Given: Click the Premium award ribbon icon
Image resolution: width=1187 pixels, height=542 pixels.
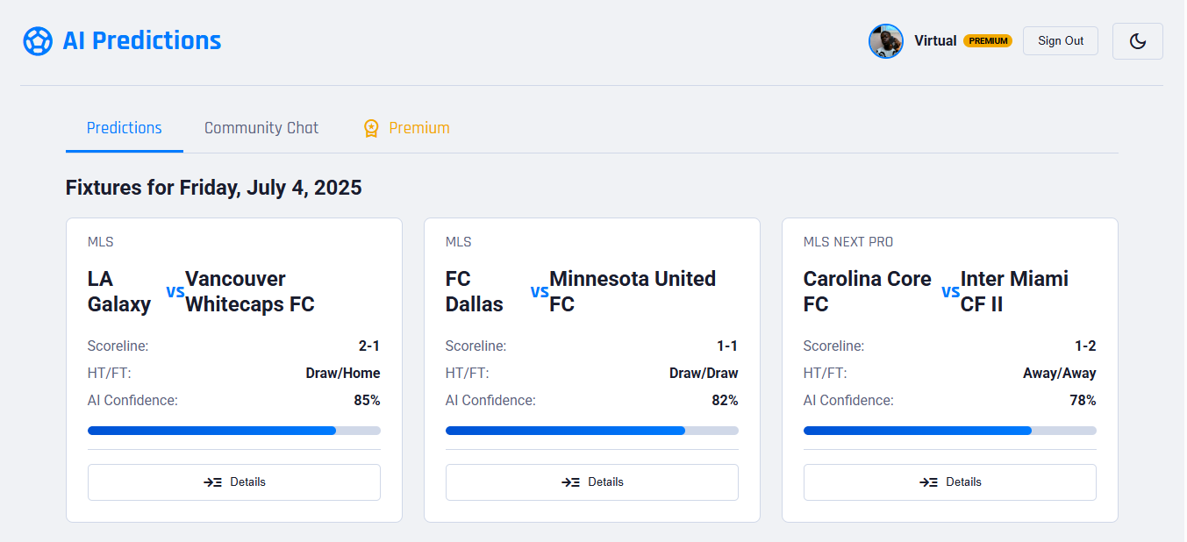Looking at the screenshot, I should coord(372,128).
